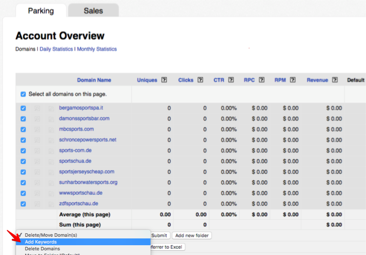
Task: Switch to the Sales tab
Action: coord(93,11)
